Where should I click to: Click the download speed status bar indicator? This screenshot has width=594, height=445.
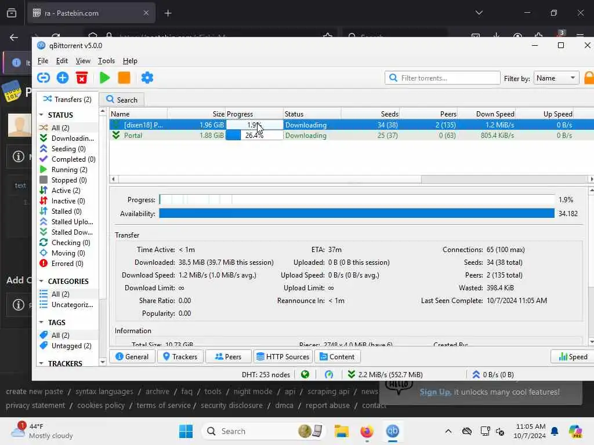click(x=385, y=375)
